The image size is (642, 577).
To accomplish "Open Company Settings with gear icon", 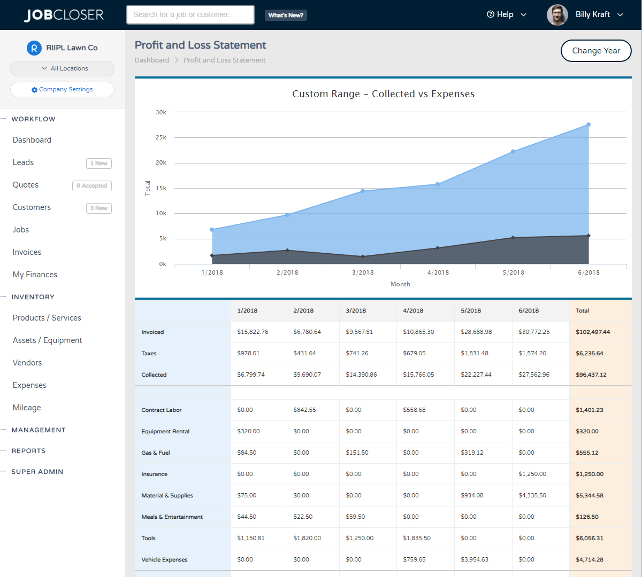I will (x=62, y=90).
